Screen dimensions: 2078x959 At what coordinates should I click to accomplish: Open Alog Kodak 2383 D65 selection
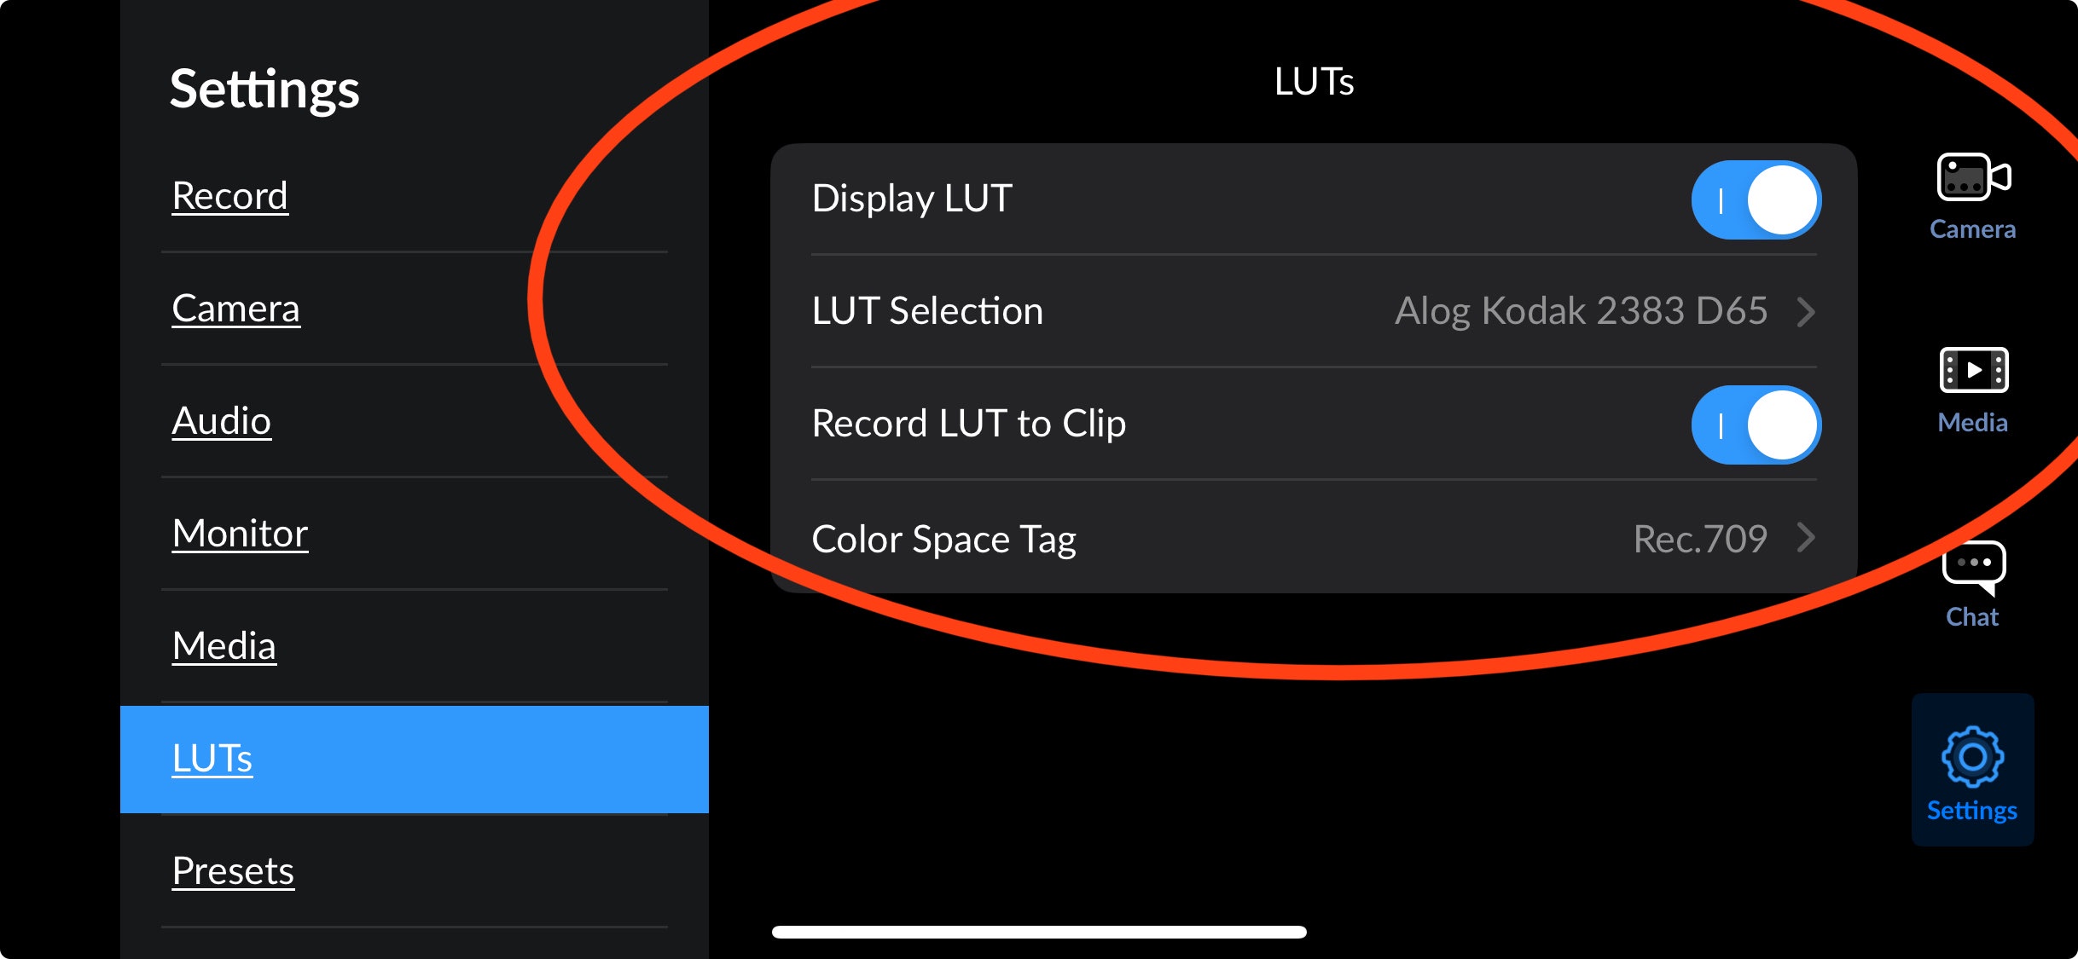(x=1581, y=311)
